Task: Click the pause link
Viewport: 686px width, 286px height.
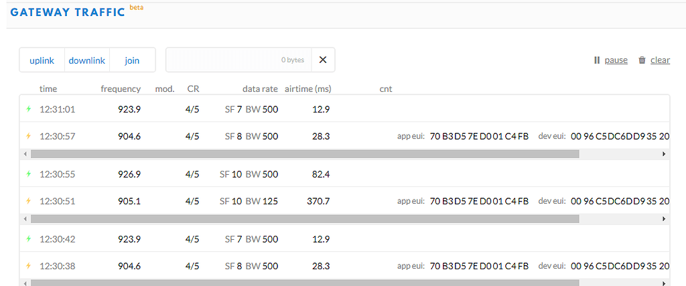Action: (616, 60)
